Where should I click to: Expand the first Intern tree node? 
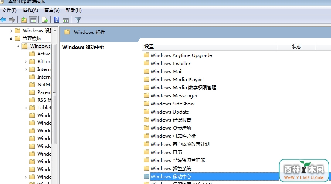coord(25,69)
